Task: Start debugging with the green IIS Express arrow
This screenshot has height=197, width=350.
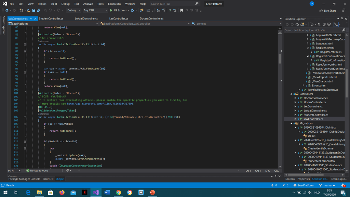Action: pyautogui.click(x=111, y=11)
